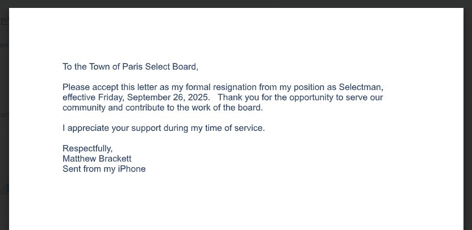
Task: Click the 'Sent from my iPhone' line
Action: point(104,169)
